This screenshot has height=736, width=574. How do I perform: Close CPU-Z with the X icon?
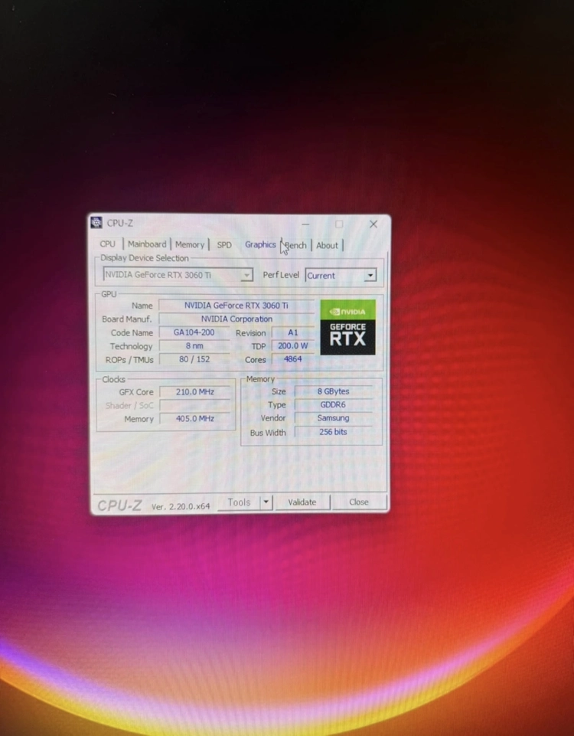[373, 224]
